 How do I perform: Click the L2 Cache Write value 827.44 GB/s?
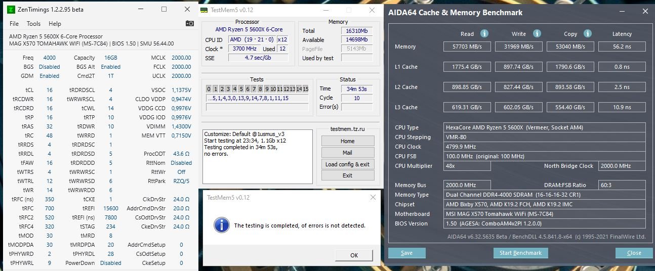(518, 87)
